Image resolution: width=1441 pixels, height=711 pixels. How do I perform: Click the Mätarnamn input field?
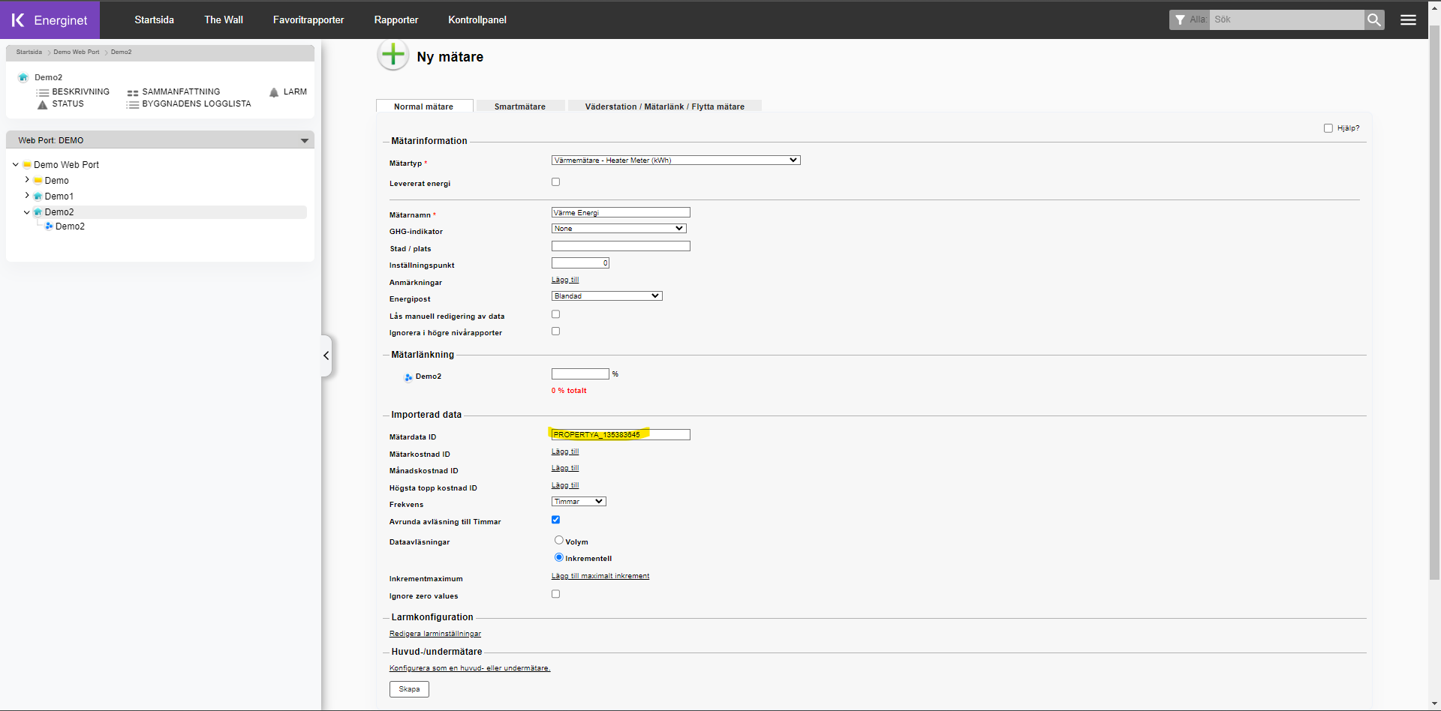tap(621, 213)
